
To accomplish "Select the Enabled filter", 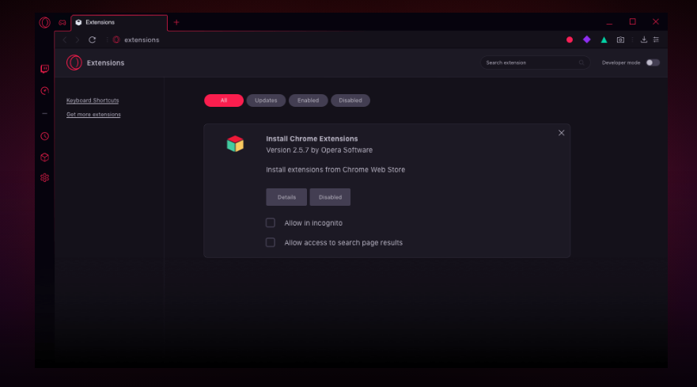I will pyautogui.click(x=308, y=101).
